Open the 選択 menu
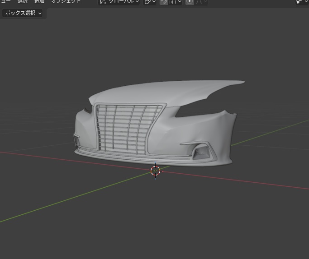Image resolution: width=309 pixels, height=259 pixels. pyautogui.click(x=23, y=2)
